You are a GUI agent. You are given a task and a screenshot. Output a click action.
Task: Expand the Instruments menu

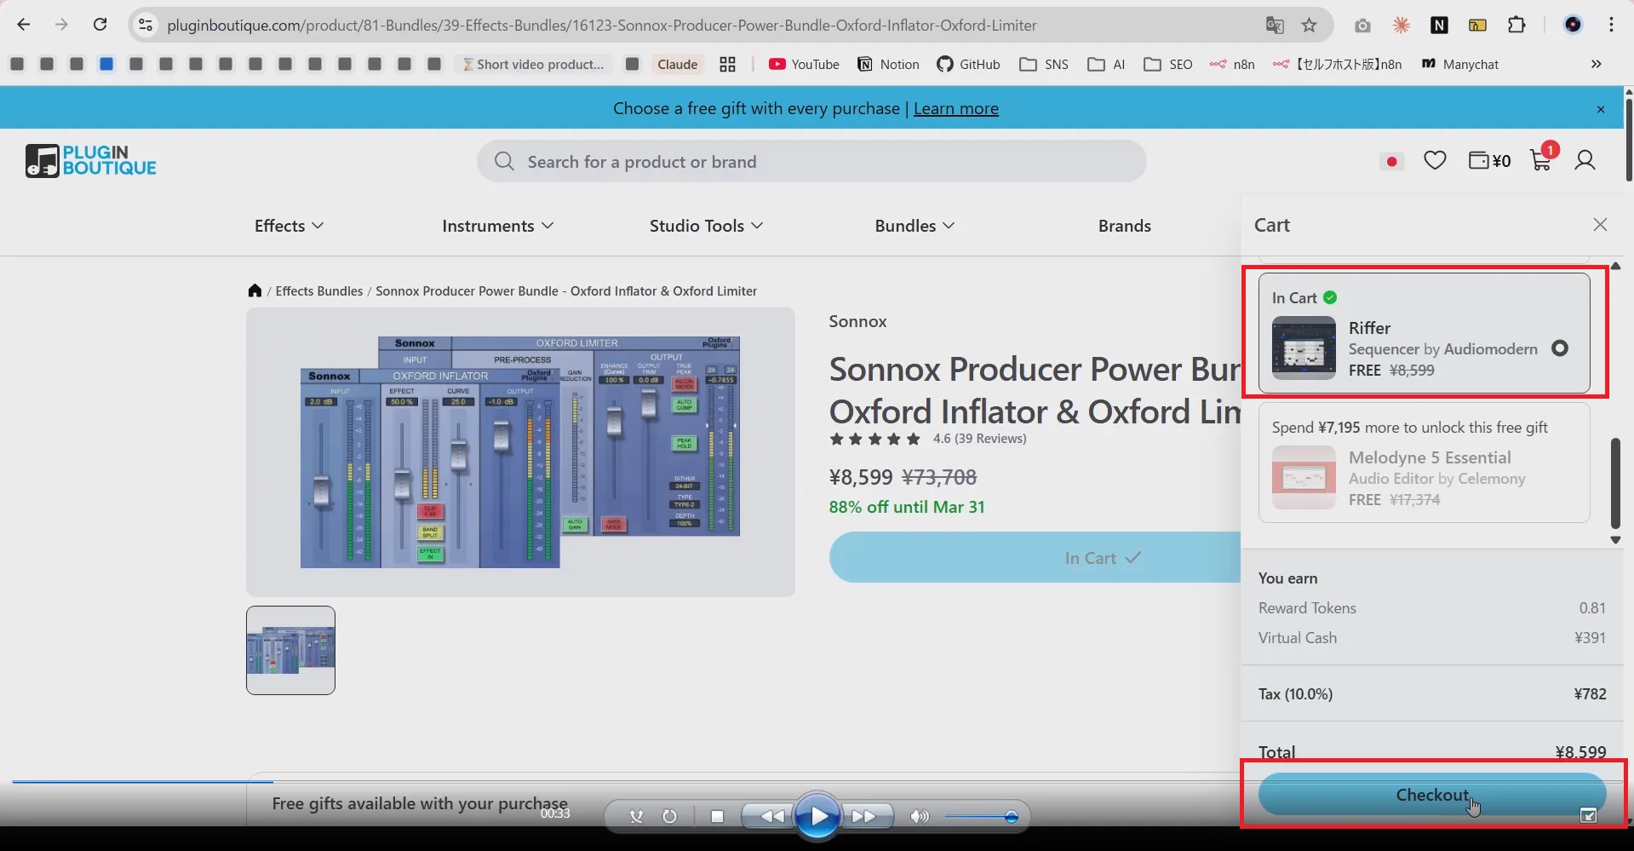click(x=497, y=226)
